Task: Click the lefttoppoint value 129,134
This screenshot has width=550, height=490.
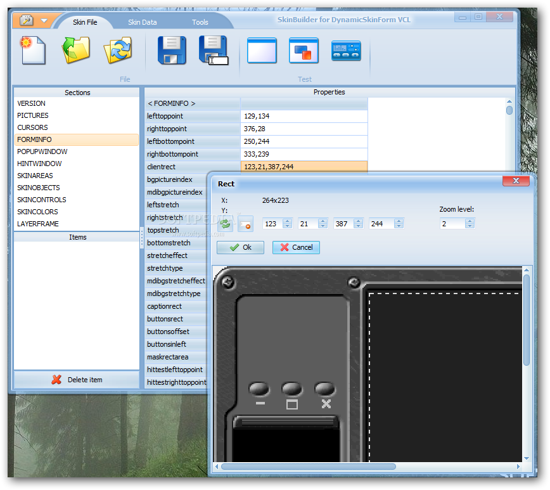Action: 304,116
